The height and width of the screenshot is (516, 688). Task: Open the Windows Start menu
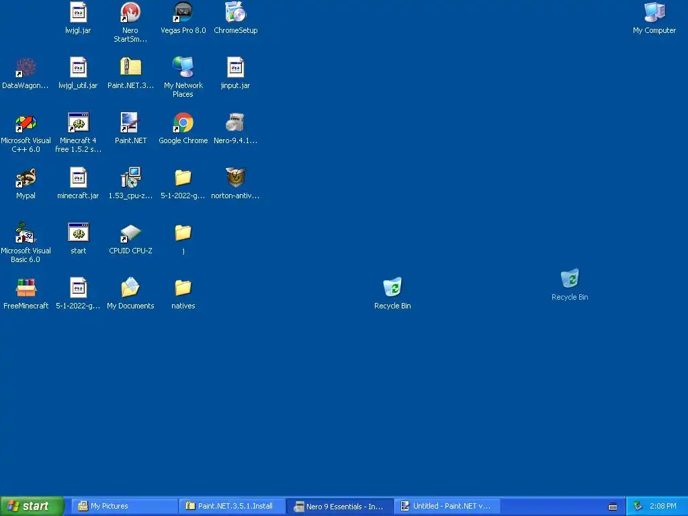32,506
